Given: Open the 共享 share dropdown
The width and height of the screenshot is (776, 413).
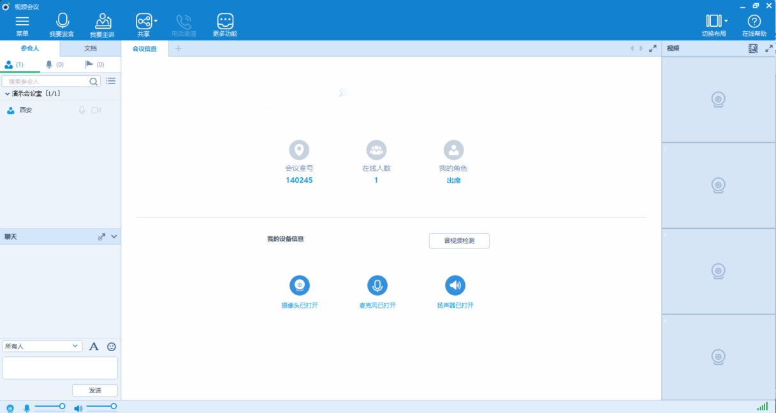Looking at the screenshot, I should 146,21.
